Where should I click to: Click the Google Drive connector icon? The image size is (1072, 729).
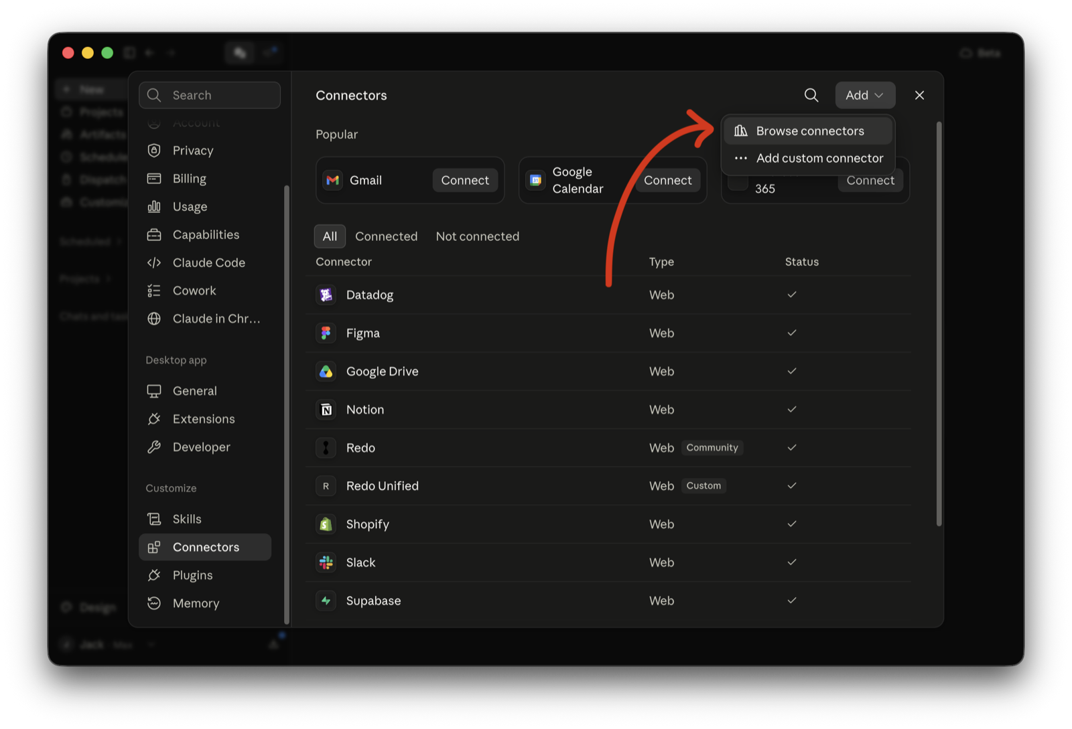326,372
